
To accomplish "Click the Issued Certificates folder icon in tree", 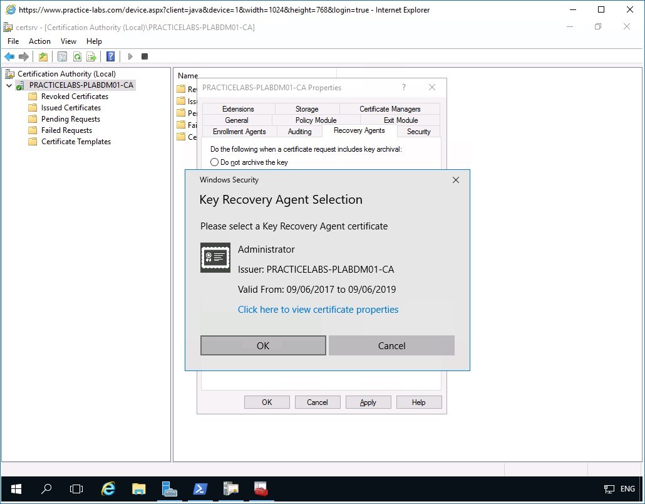I will tap(33, 108).
